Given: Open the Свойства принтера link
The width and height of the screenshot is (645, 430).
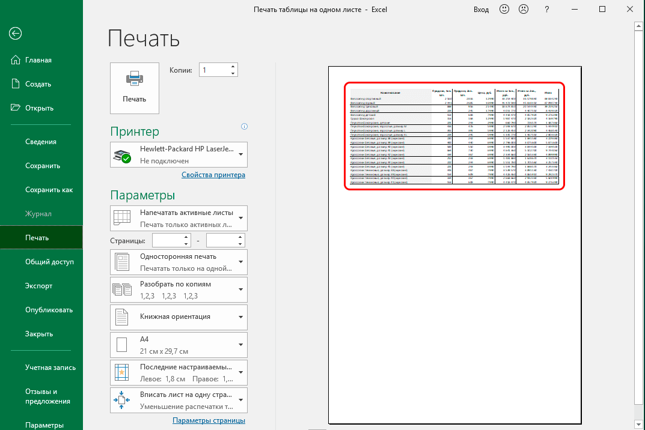Looking at the screenshot, I should pos(213,175).
